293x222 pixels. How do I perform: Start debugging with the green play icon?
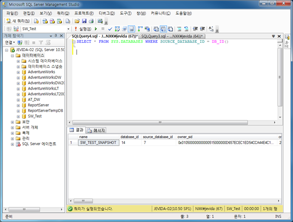point(96,29)
